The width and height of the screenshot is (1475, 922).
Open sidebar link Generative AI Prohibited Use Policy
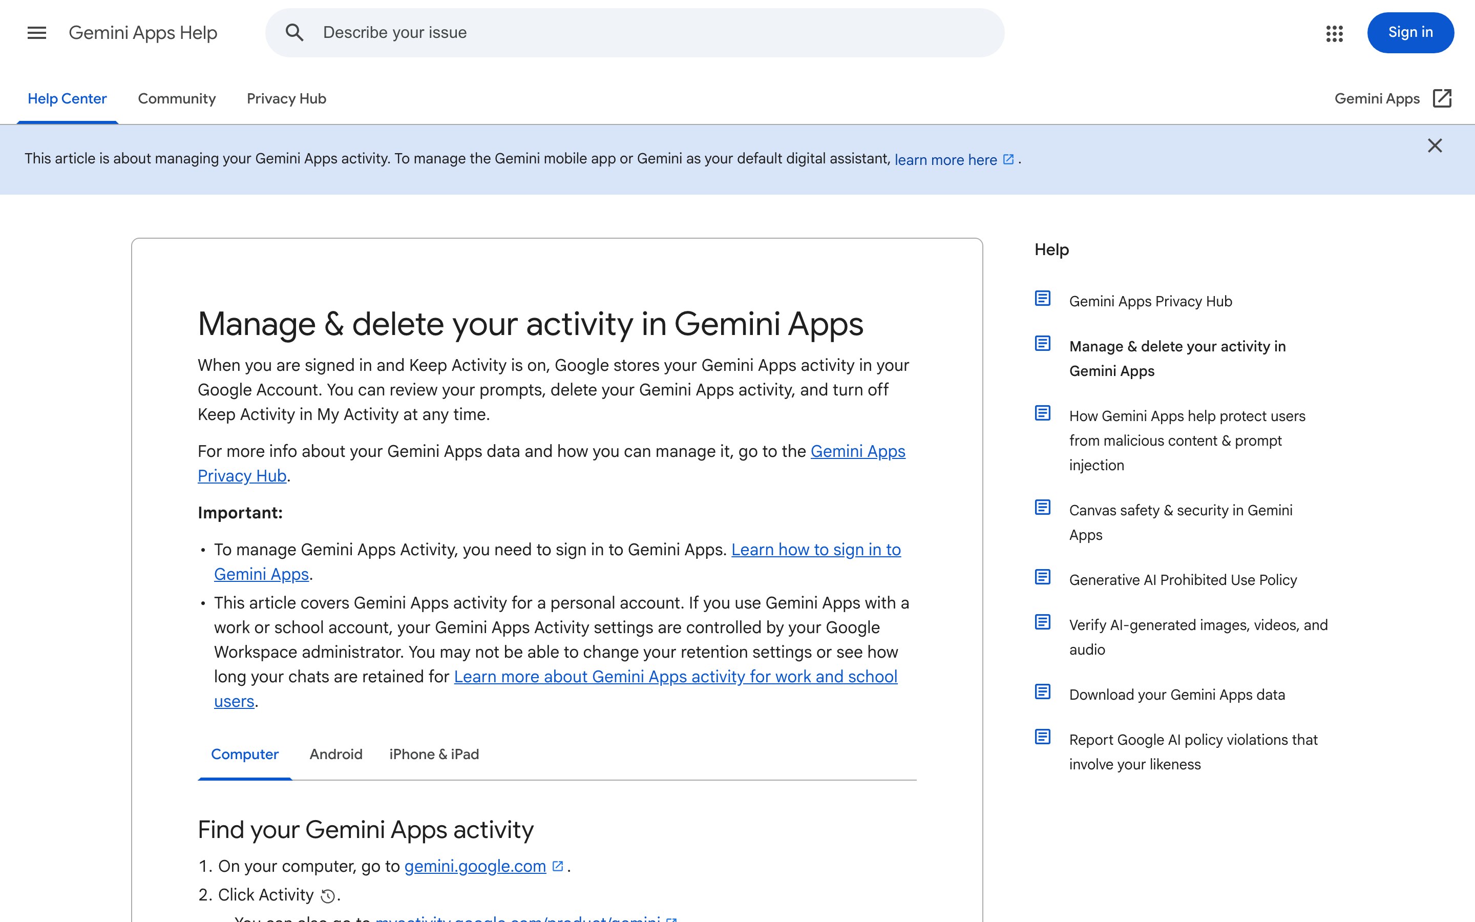1183,580
